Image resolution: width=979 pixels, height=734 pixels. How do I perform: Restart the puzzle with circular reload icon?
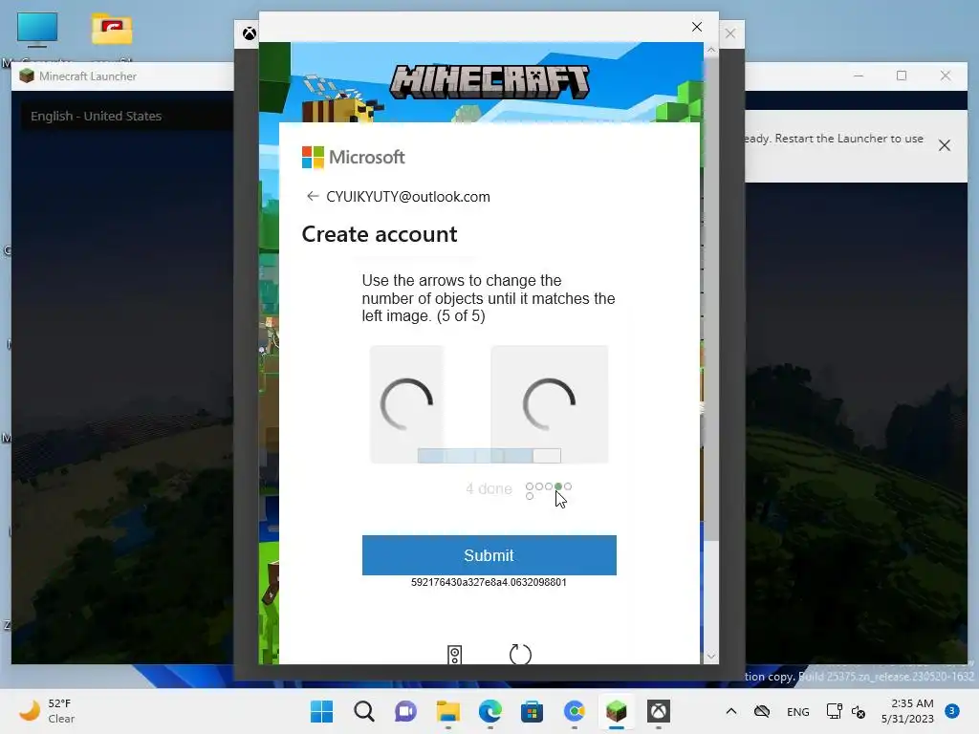520,655
